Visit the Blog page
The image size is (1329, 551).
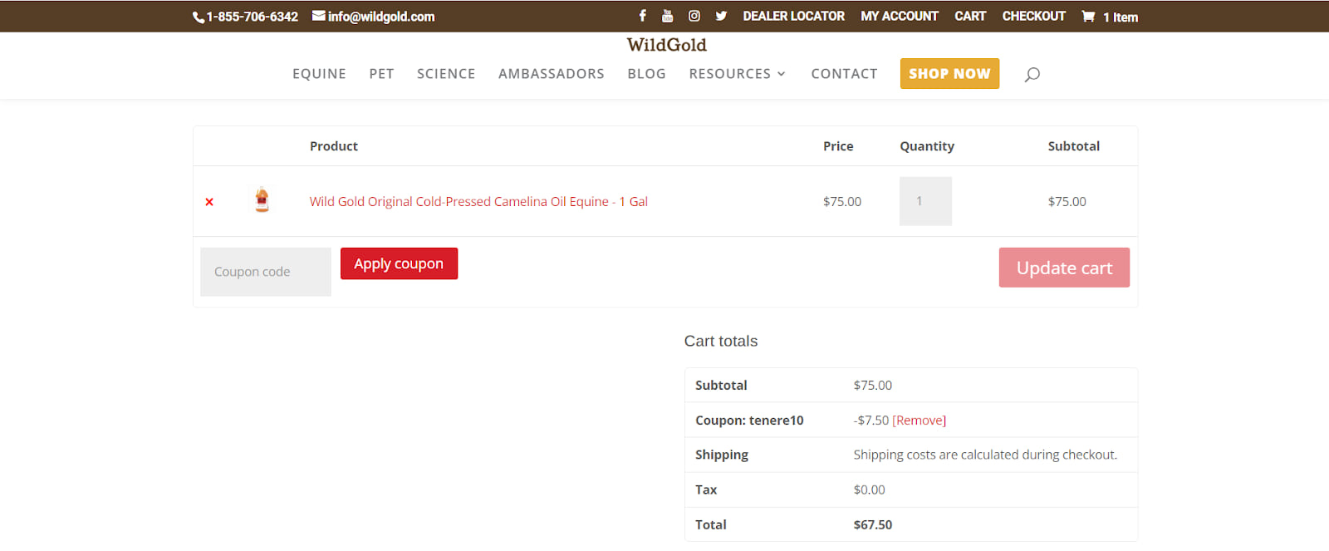click(646, 74)
